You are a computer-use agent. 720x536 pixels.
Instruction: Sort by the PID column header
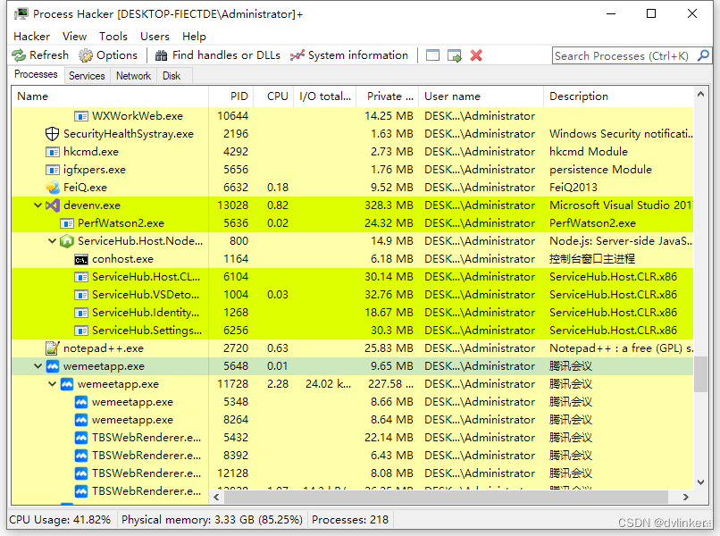coord(231,96)
